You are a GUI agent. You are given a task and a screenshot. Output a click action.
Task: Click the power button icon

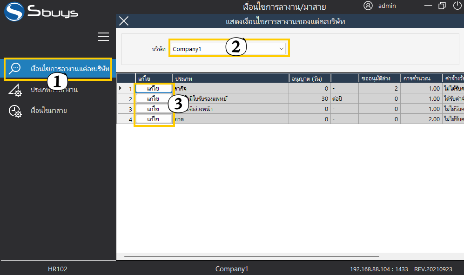pos(457,6)
